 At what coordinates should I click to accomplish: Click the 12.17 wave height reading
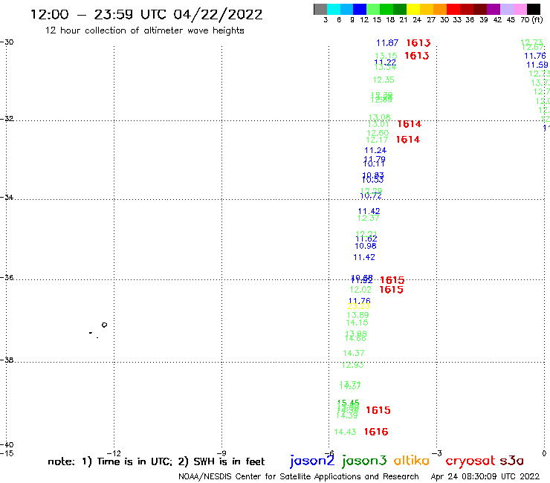(x=377, y=140)
